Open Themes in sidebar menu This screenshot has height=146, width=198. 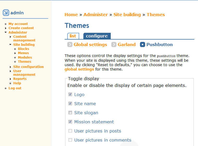pos(24,62)
